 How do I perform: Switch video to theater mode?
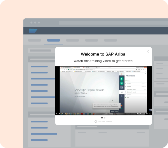(147, 114)
